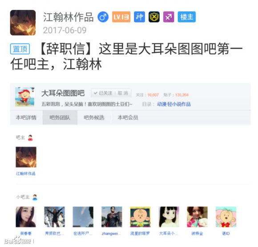Click the post author name 江翰林作品
Image resolution: width=258 pixels, height=247 pixels.
pos(69,17)
